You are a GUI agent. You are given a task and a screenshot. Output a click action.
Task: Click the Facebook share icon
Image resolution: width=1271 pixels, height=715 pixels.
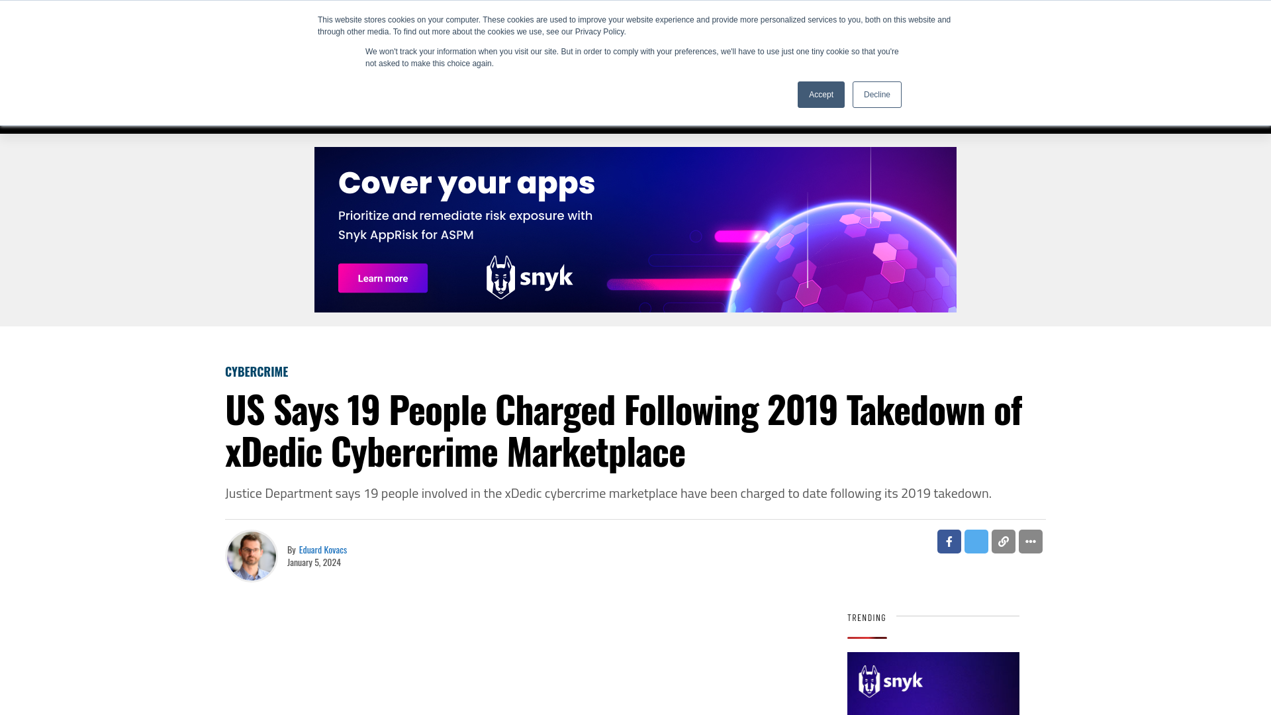949,542
